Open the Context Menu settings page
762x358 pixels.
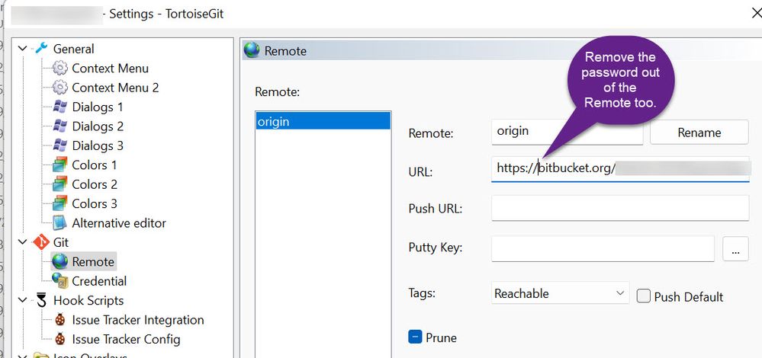click(111, 69)
